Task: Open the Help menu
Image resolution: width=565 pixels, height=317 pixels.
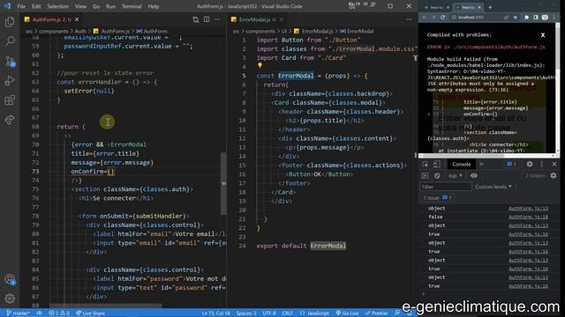Action: point(154,6)
